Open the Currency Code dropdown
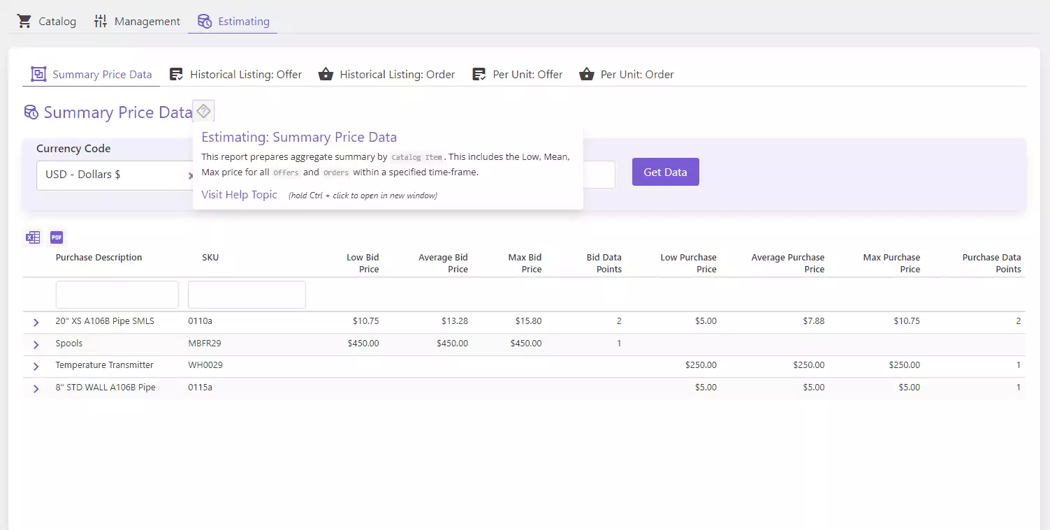The height and width of the screenshot is (530, 1050). [x=115, y=175]
